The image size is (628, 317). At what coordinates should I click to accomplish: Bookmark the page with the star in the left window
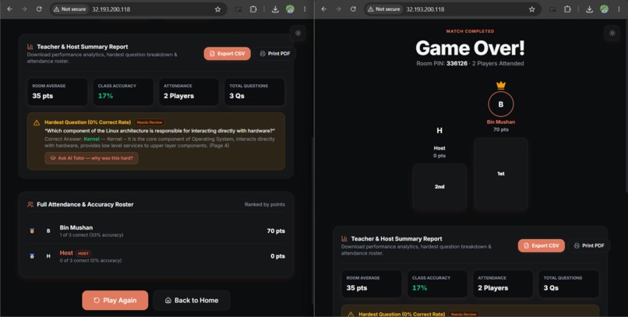217,9
